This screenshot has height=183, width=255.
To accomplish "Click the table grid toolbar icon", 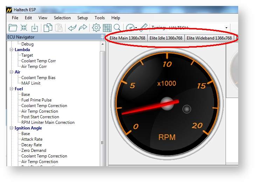I will pyautogui.click(x=107, y=28).
